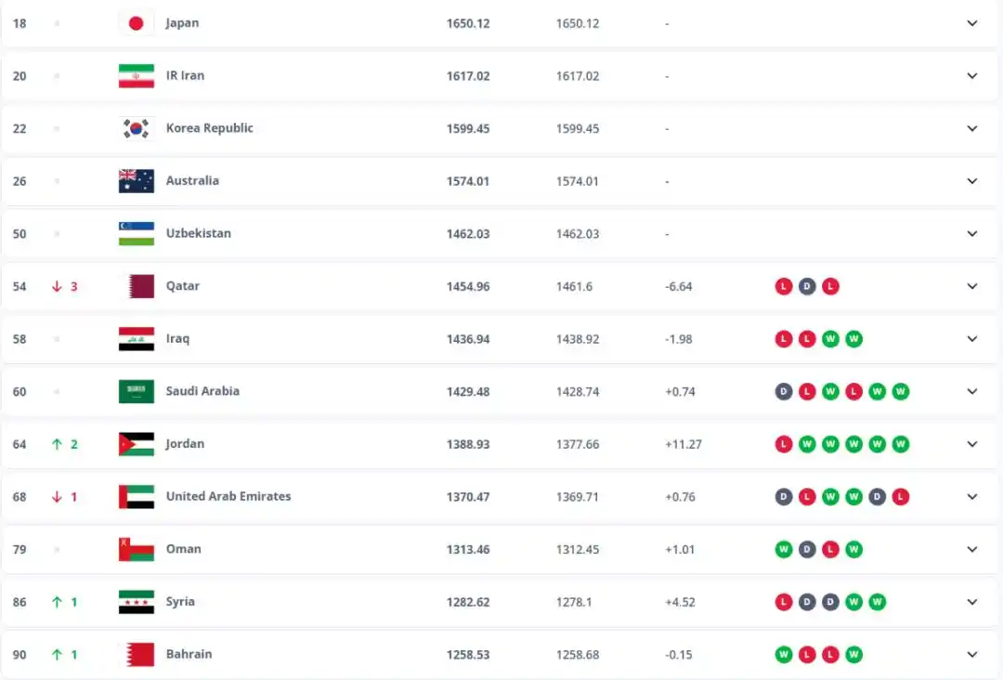Click the Japan flag icon
Image resolution: width=1003 pixels, height=680 pixels.
point(137,23)
